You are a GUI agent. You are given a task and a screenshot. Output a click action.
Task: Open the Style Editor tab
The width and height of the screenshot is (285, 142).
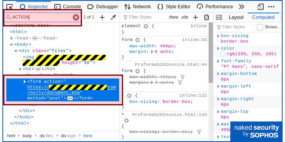pos(174,7)
